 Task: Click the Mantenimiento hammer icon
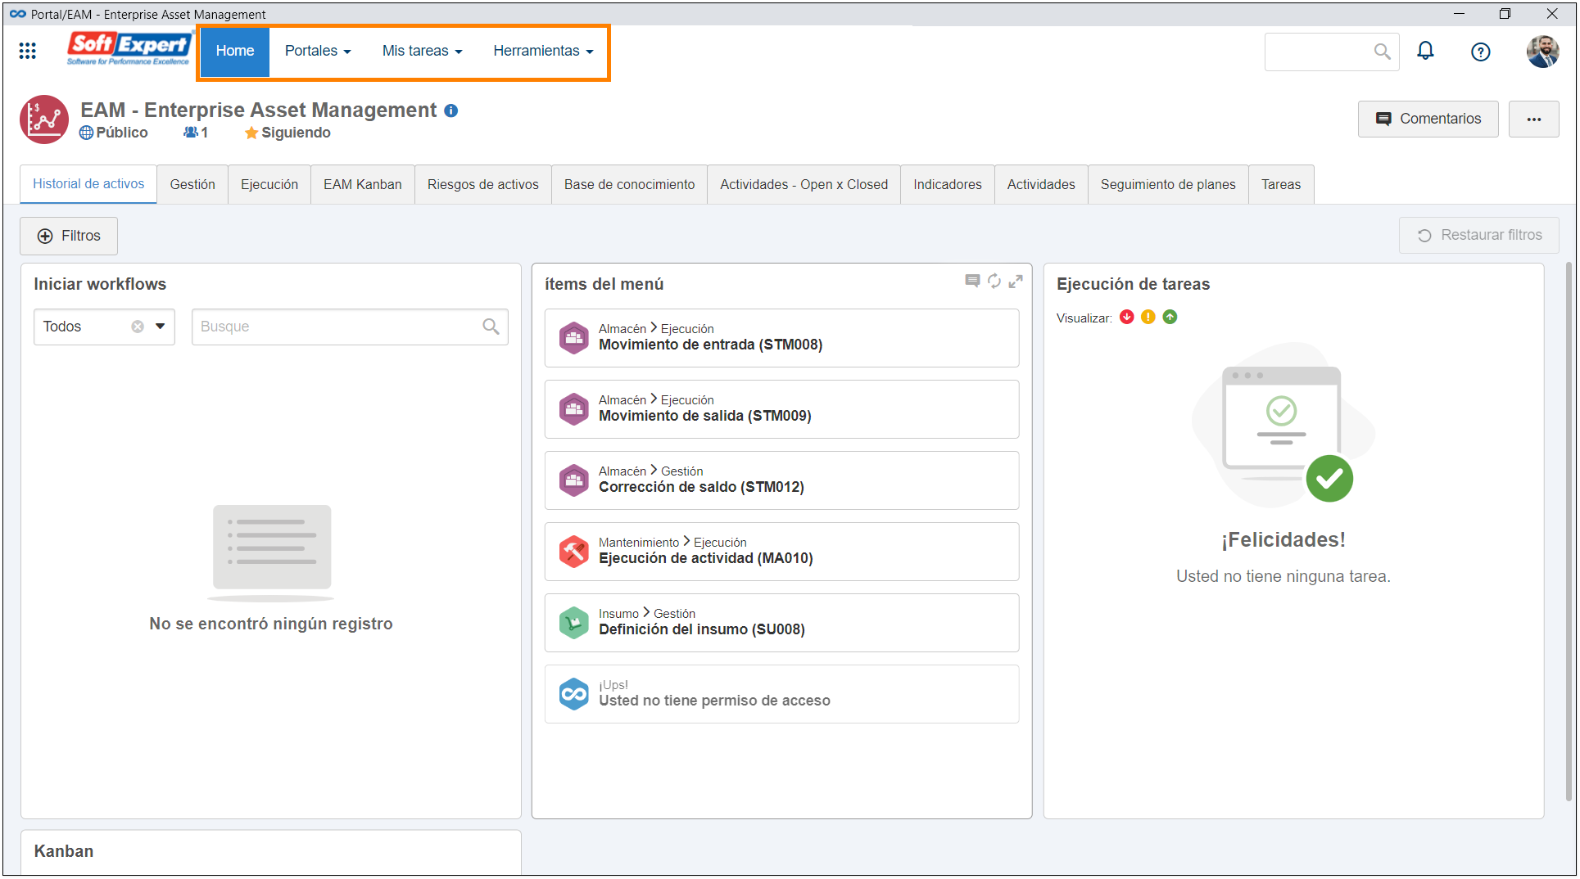pyautogui.click(x=573, y=552)
